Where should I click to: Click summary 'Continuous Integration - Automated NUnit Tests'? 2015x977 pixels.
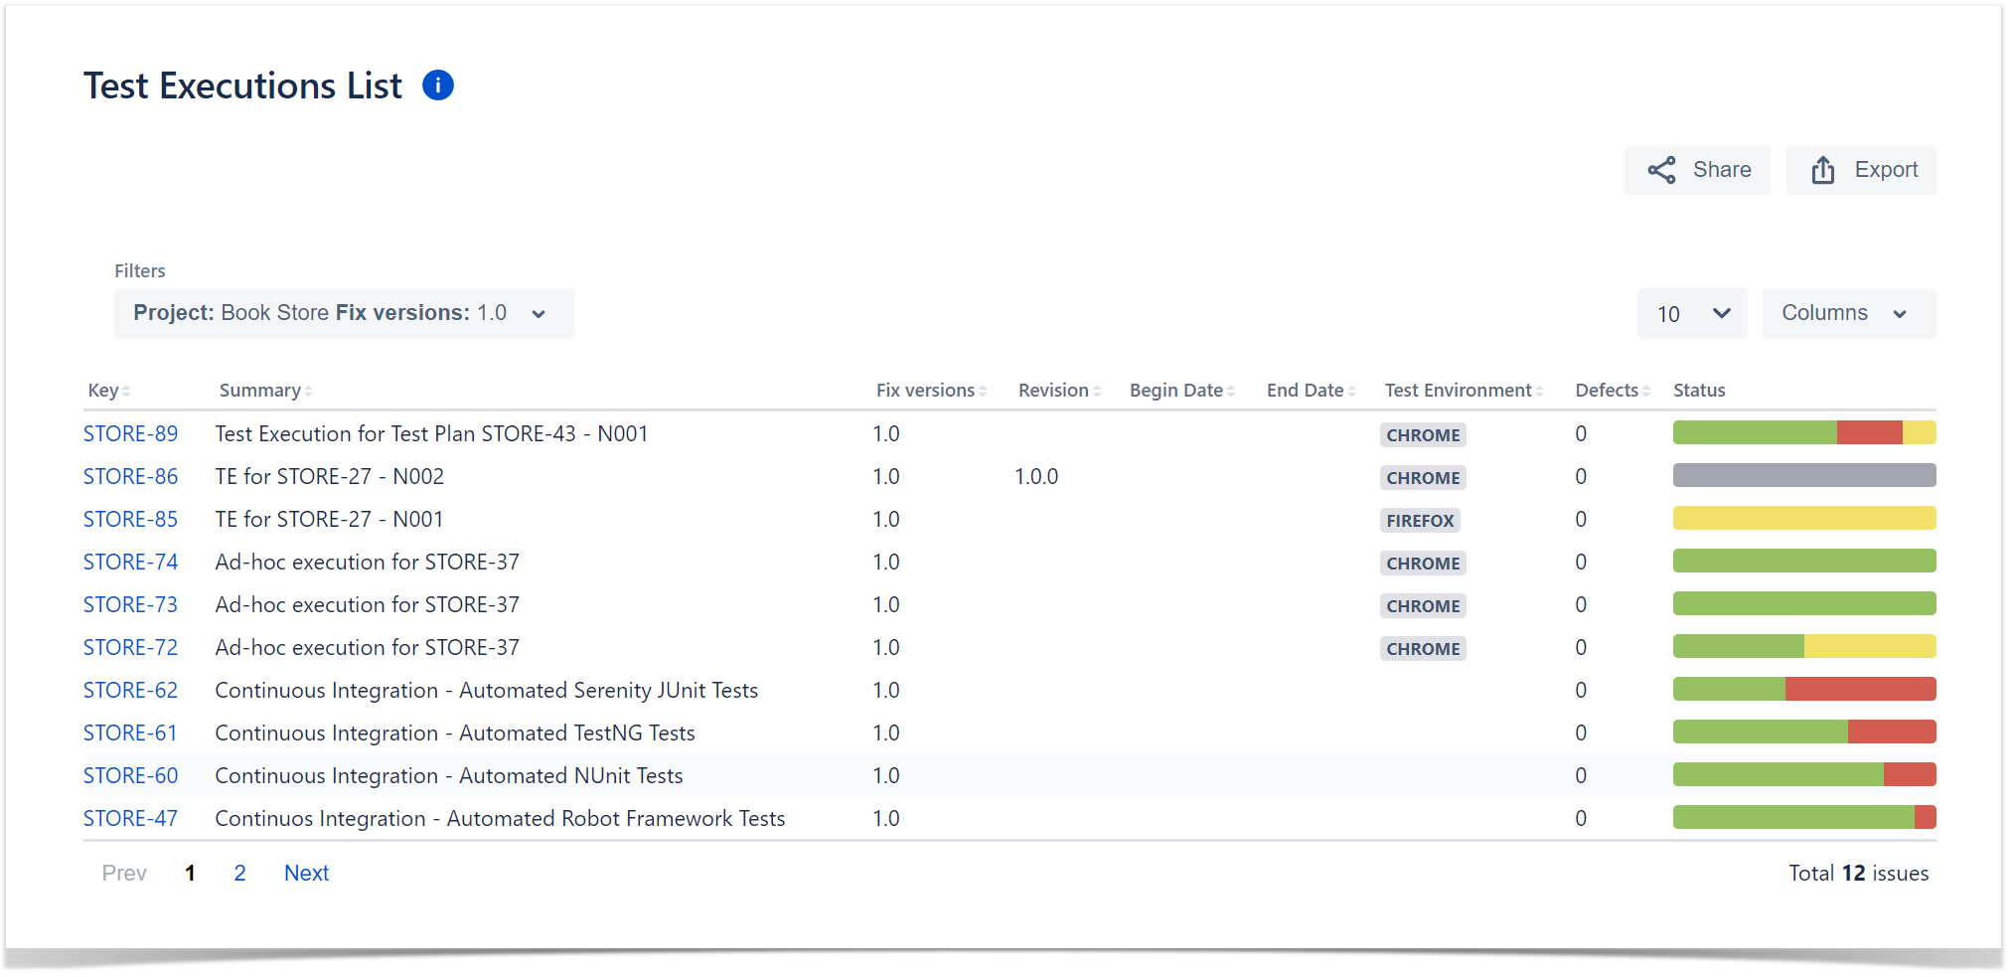(449, 776)
